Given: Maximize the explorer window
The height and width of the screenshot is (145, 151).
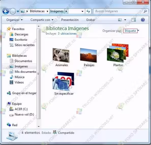Looking at the screenshot, I should tap(133, 2).
